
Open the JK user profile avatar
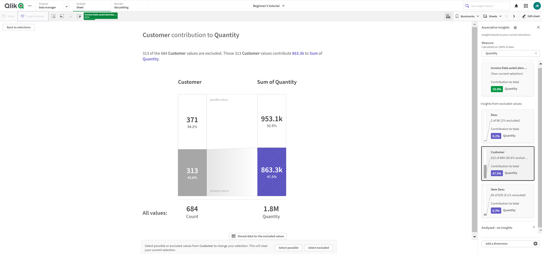(537, 6)
